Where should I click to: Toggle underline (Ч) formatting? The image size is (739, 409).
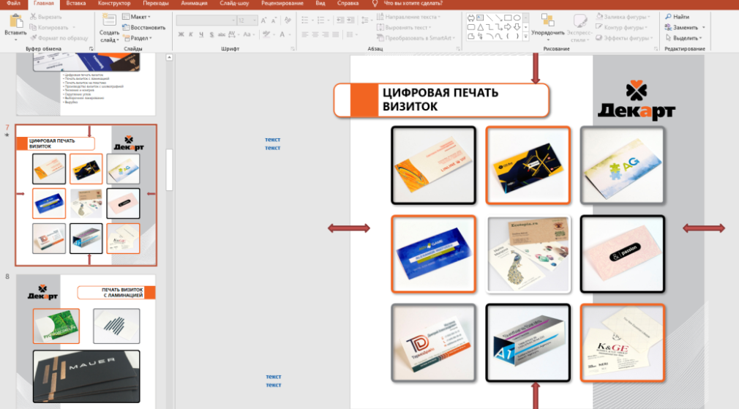coord(201,34)
